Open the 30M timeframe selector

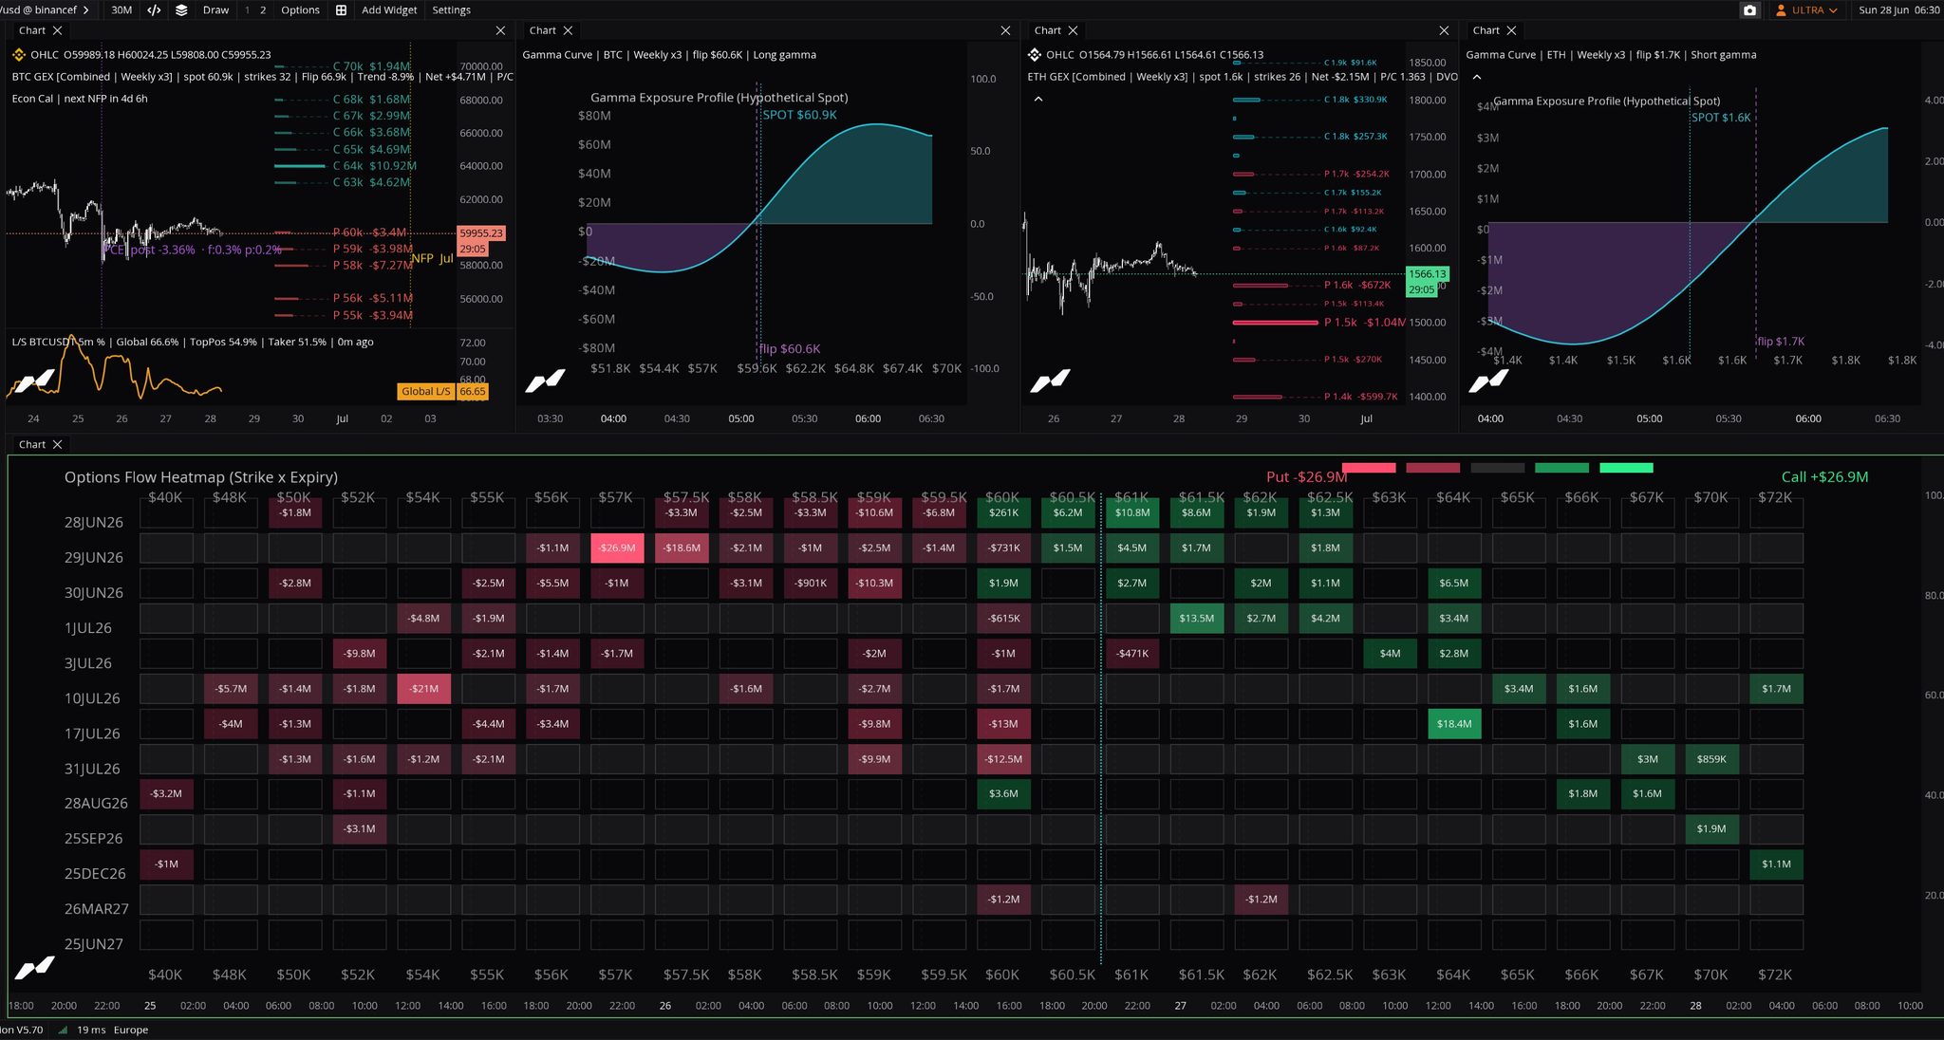(121, 9)
